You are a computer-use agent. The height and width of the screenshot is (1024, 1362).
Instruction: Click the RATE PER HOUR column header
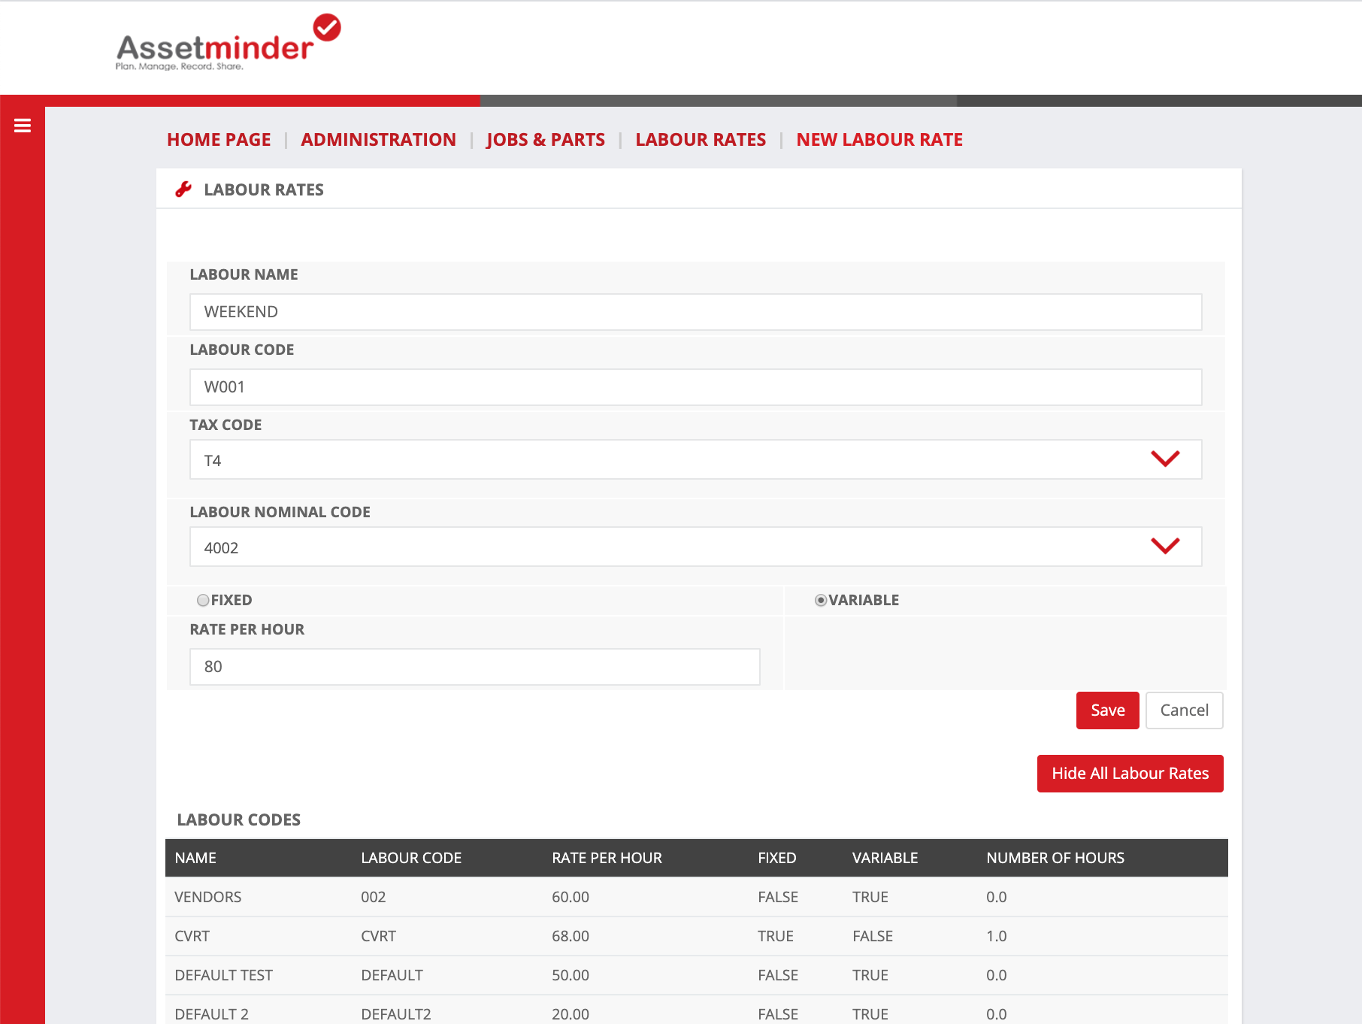(x=607, y=858)
